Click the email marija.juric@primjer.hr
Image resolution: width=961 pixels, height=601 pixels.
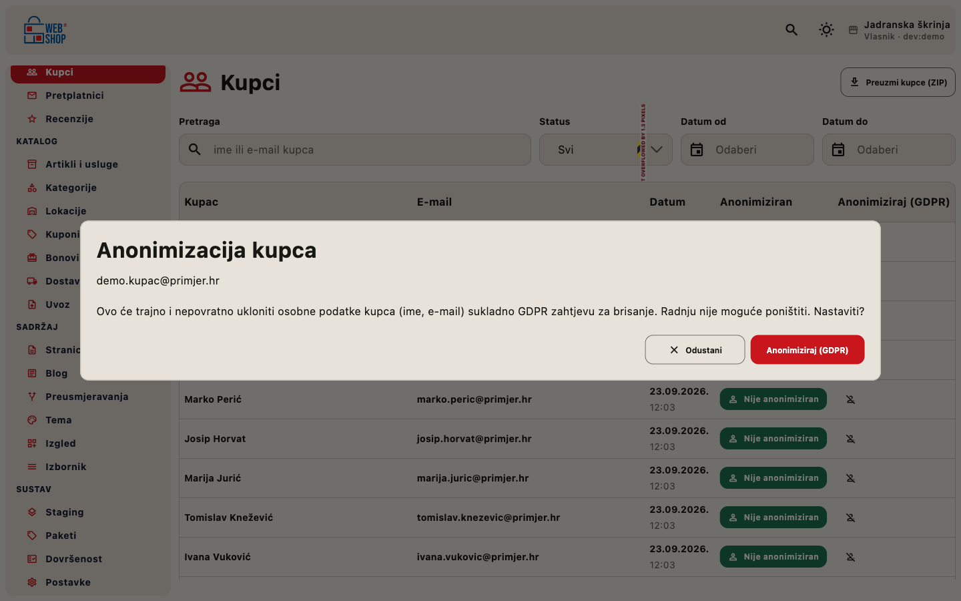tap(472, 478)
